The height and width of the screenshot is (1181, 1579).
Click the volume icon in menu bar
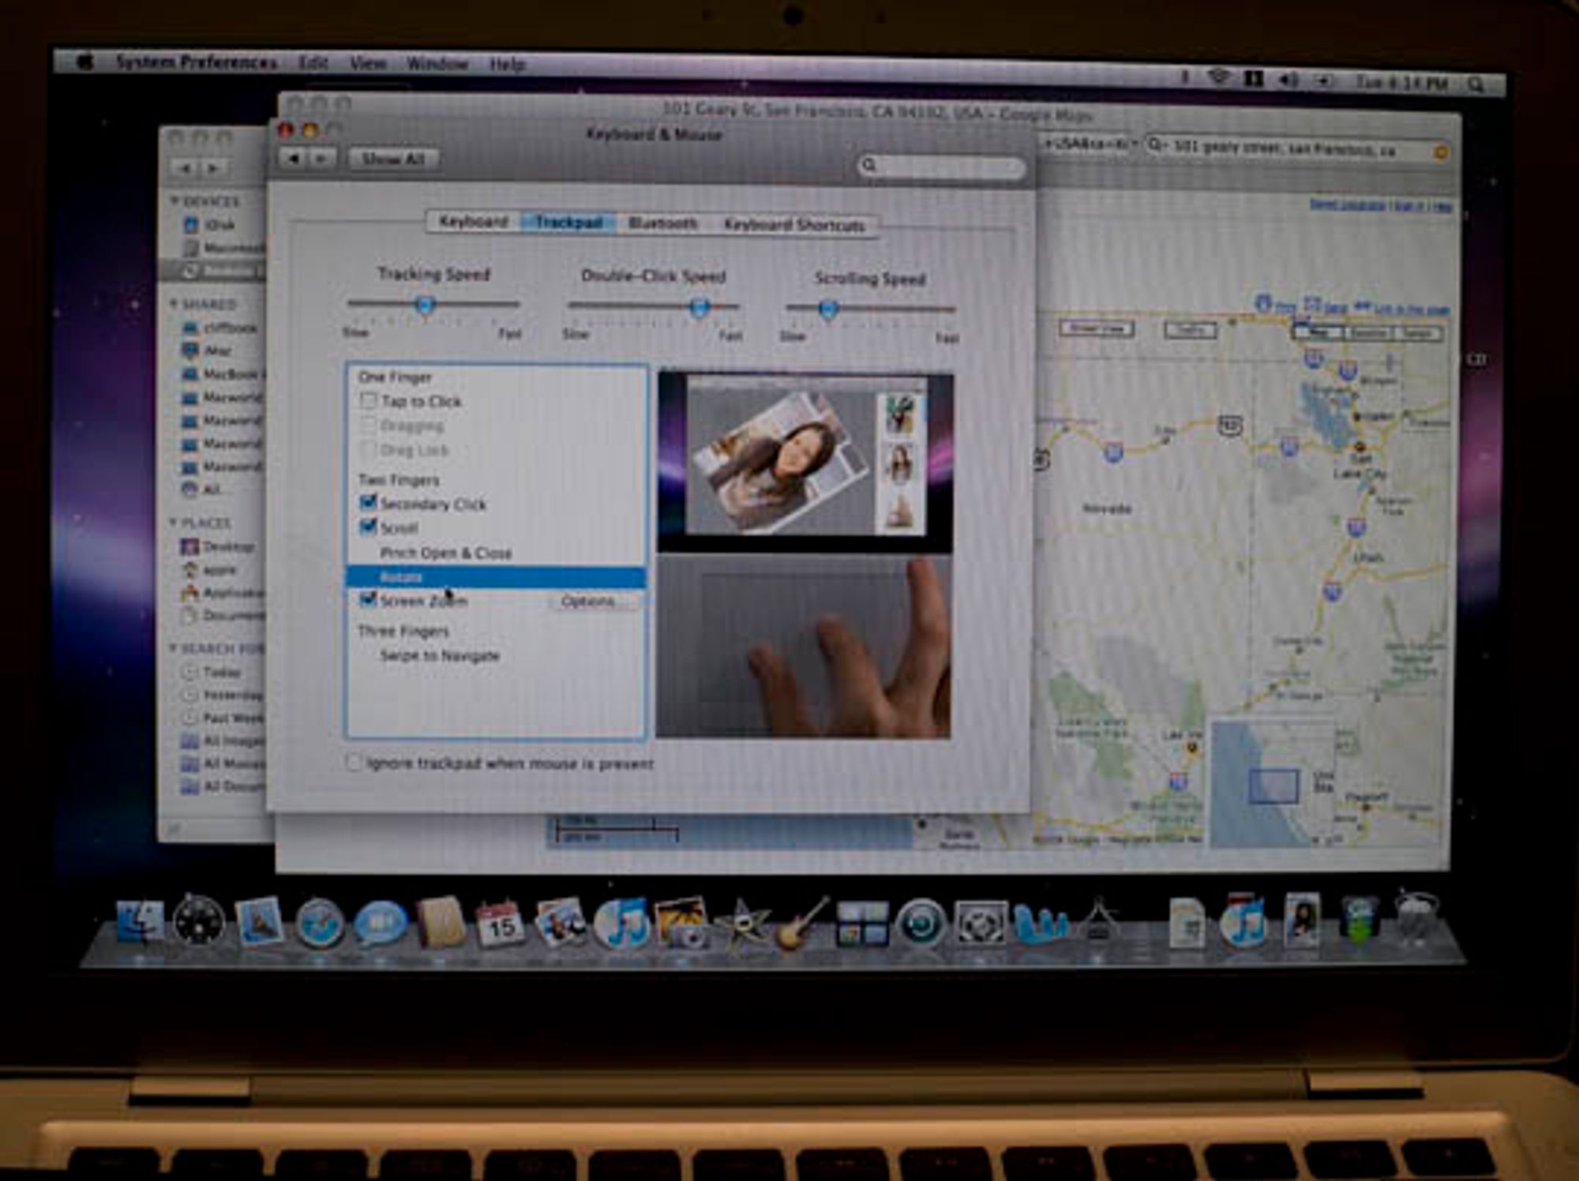1288,80
